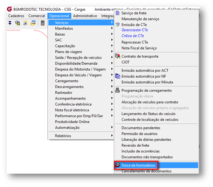Open the Gerenciador CTe link
This screenshot has height=187, width=213.
coord(135,30)
